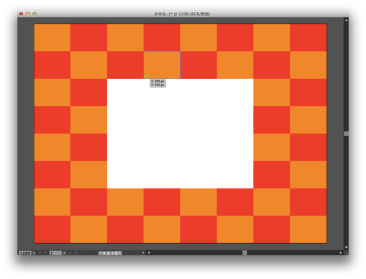This screenshot has width=366, height=279.
Task: Click the green anchor marker on the selected square
Action: (146, 76)
